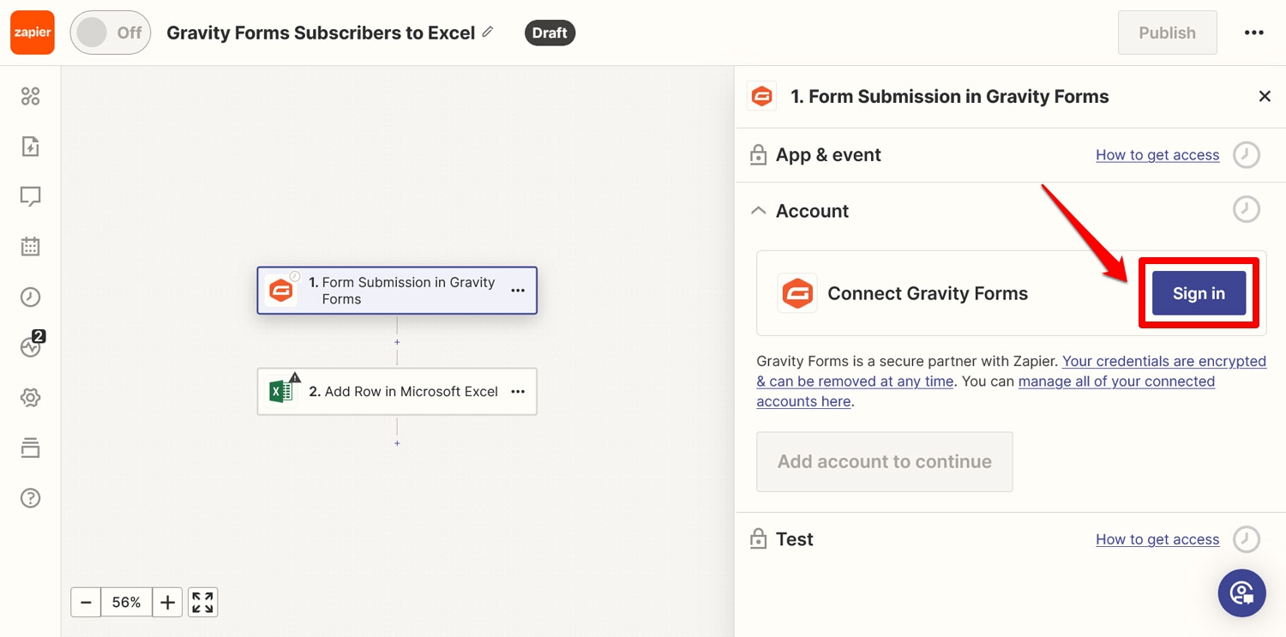Screen dimensions: 1286x637
Task: Click the Zap title Gravity Forms Subscribers to Excel
Action: 321,33
